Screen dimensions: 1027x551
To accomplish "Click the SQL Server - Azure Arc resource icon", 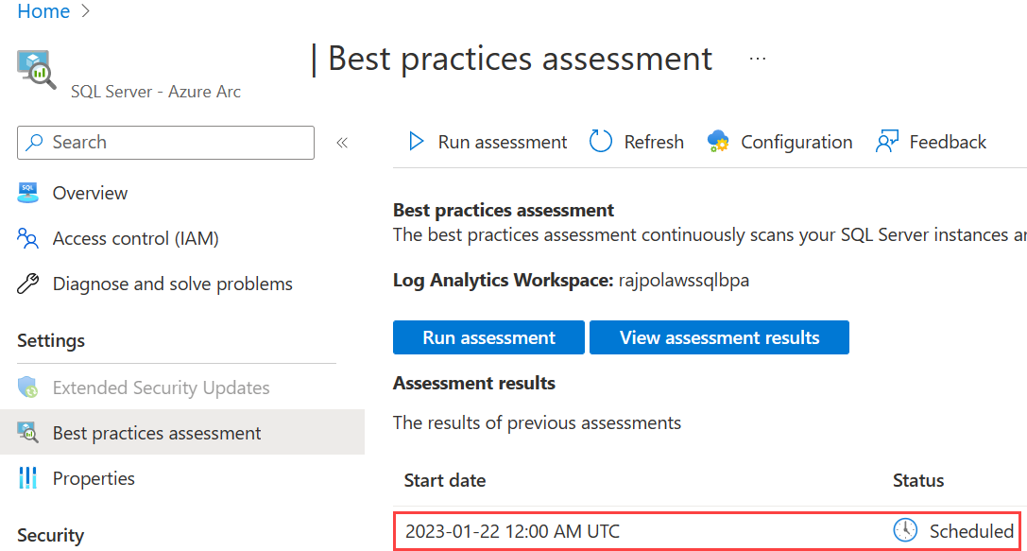I will pyautogui.click(x=36, y=68).
